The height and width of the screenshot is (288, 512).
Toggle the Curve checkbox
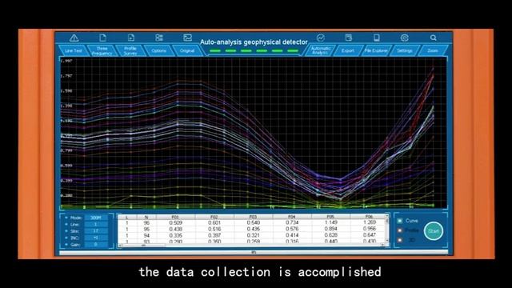point(400,221)
